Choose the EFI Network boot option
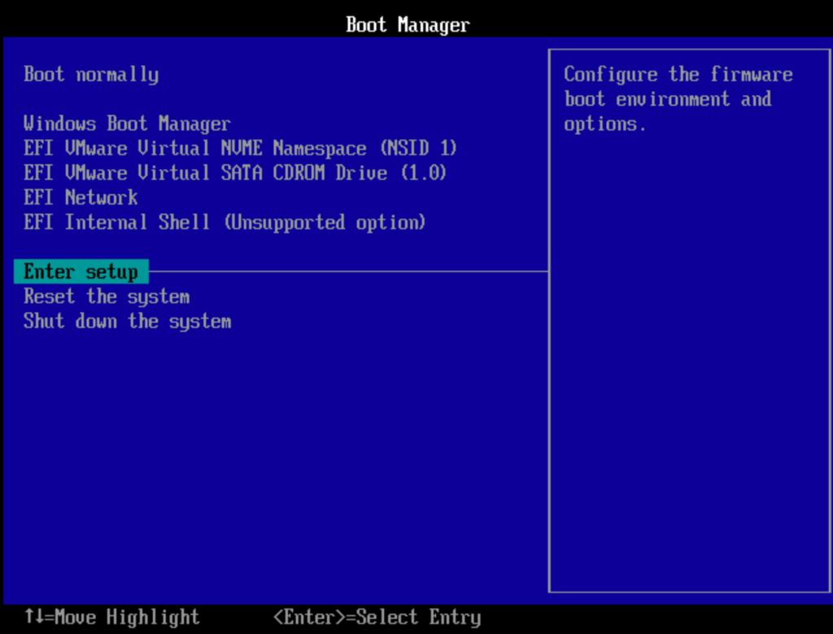 tap(81, 198)
